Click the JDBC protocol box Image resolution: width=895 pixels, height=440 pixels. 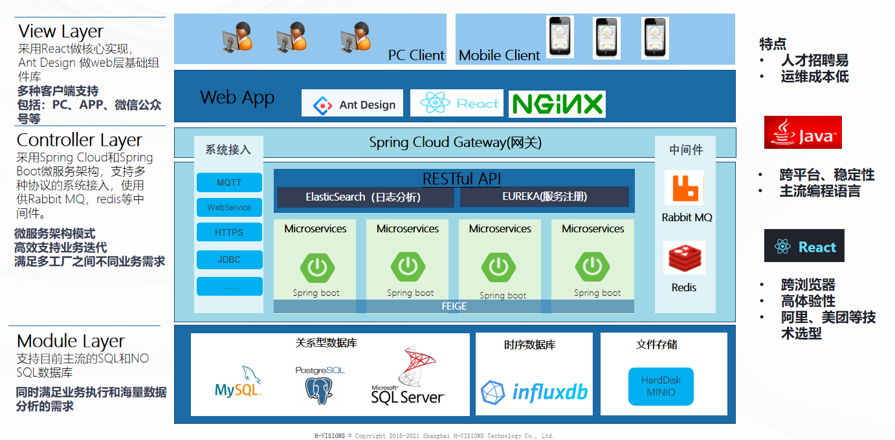tap(230, 259)
